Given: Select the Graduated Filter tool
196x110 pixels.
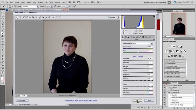Looking at the screenshot, I should 49,18.
